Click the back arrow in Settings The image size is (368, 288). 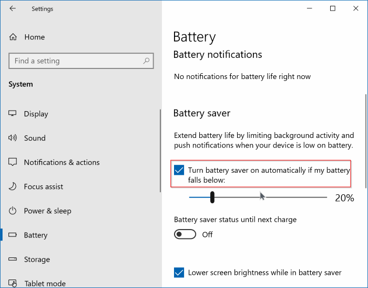coord(13,9)
